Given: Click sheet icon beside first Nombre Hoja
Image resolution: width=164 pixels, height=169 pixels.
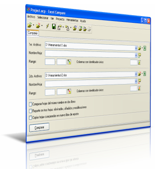Looking at the screenshot, I should (x=140, y=55).
